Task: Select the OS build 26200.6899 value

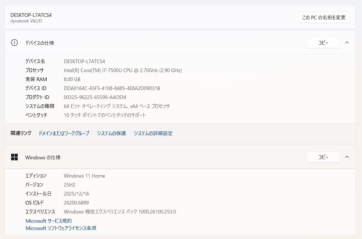Action: pos(76,203)
